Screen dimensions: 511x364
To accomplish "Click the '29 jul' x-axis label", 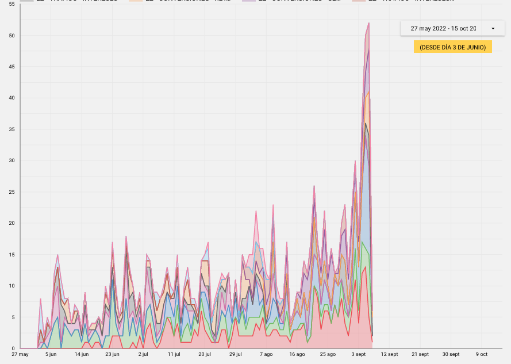I will (235, 354).
